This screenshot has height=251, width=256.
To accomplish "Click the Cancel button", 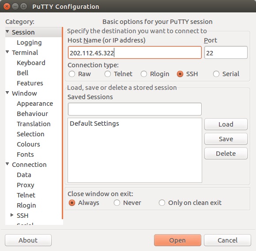I will (227, 240).
